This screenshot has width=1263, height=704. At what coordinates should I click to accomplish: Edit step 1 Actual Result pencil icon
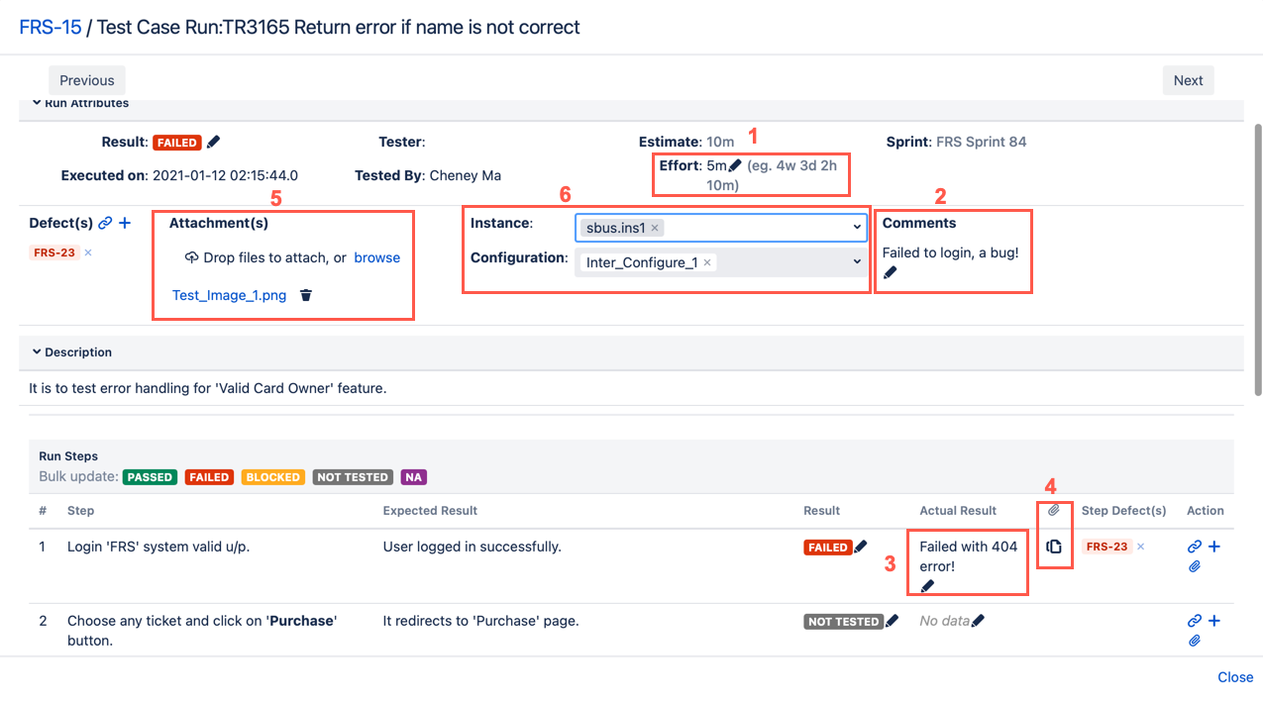tap(927, 586)
